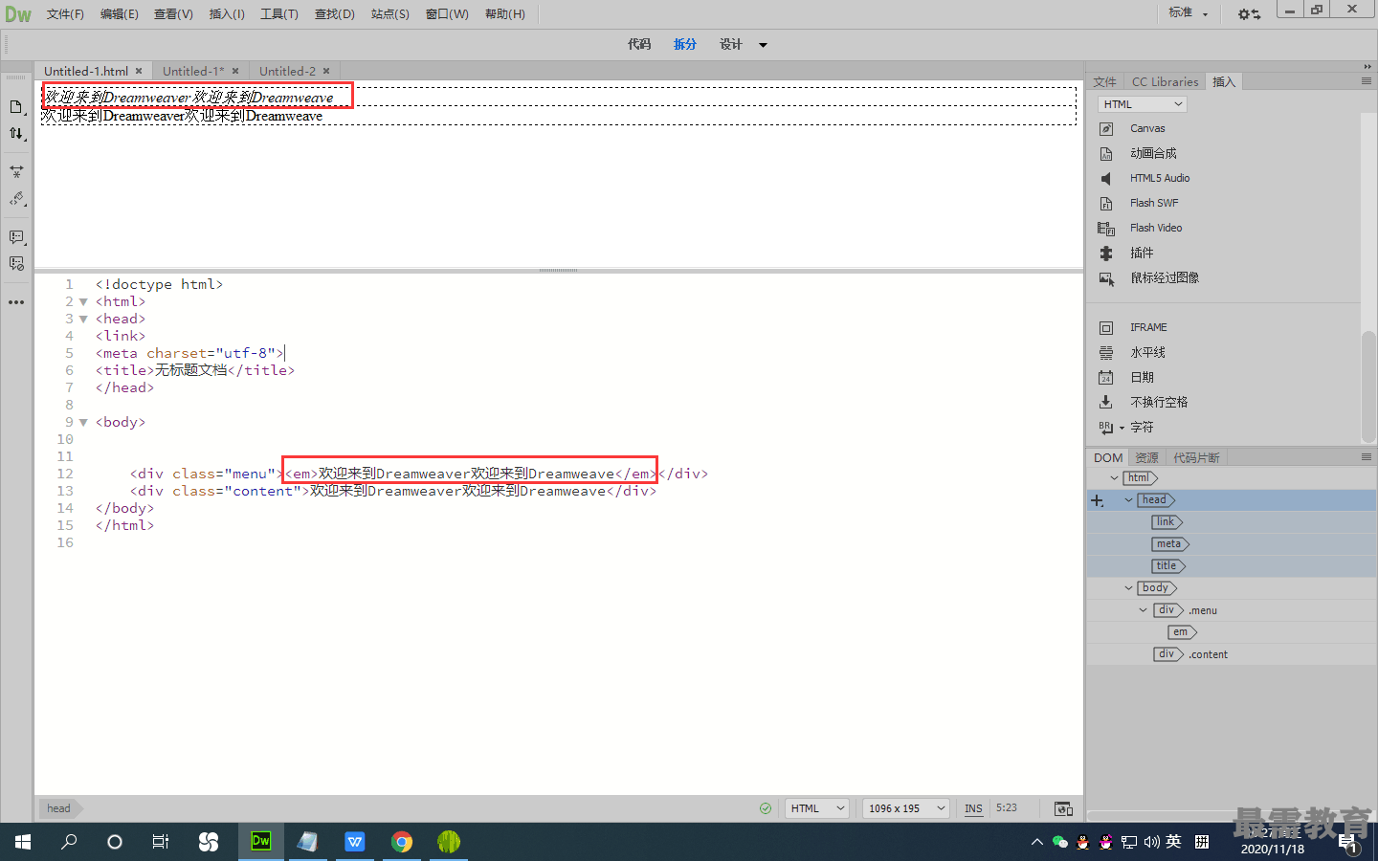This screenshot has width=1378, height=861.
Task: Click the Windows Start button
Action: 23,841
